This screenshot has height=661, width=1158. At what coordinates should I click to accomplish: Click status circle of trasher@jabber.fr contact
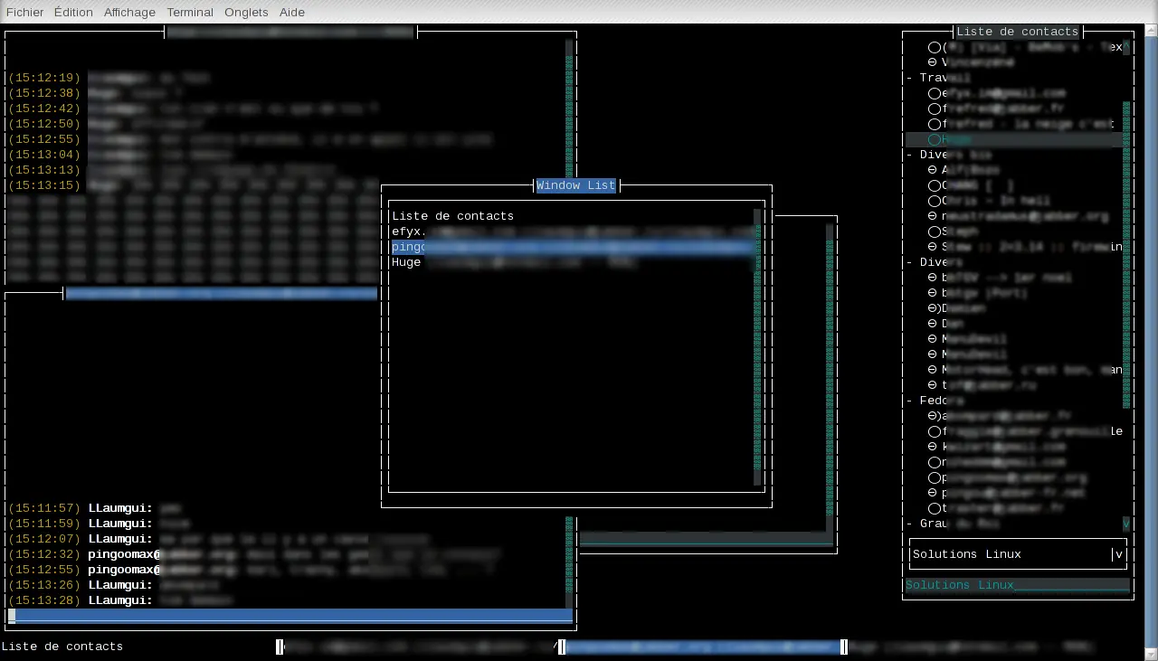935,508
